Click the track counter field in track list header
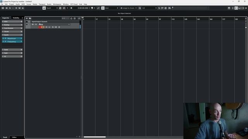The width and height of the screenshot is (248, 139). click(65, 19)
